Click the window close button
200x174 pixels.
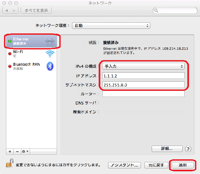point(4,3)
